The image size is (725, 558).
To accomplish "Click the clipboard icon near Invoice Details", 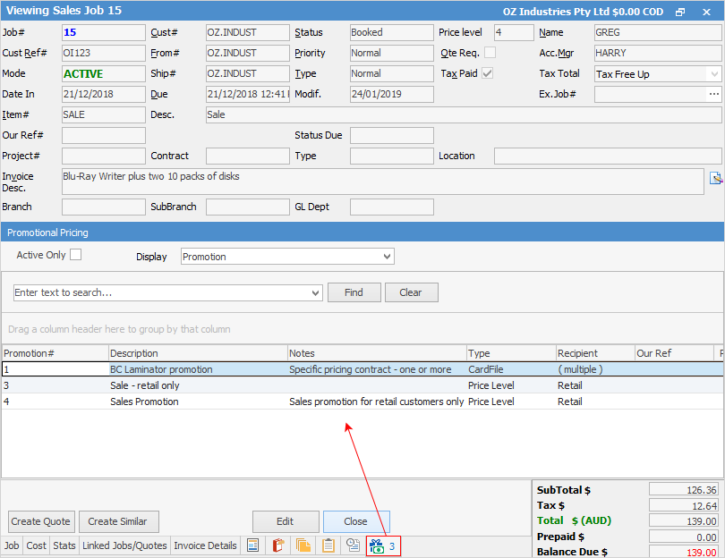I will click(328, 545).
